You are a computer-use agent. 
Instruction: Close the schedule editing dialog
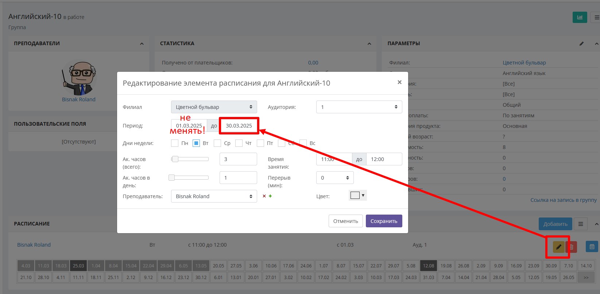point(399,82)
